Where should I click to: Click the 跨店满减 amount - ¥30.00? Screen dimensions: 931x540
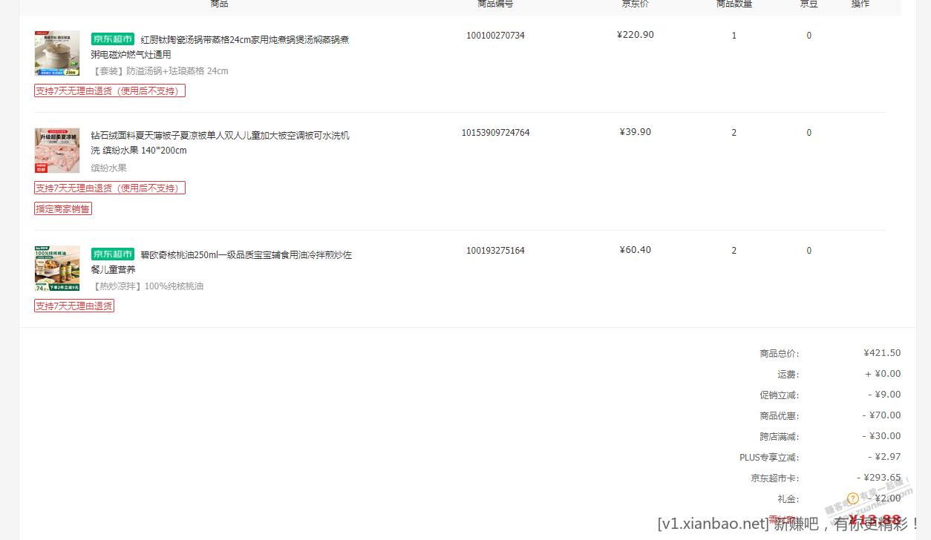click(881, 436)
